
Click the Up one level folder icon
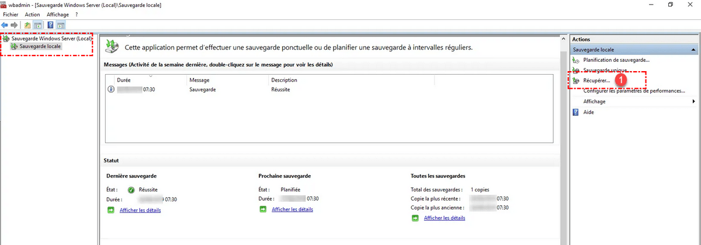27,25
